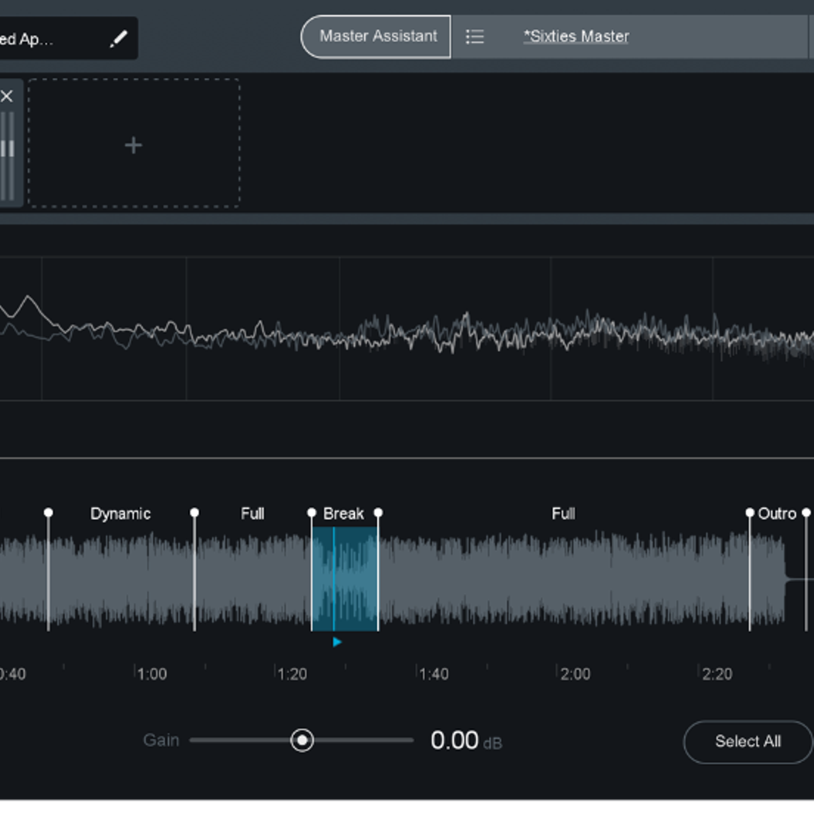
Task: Click the Outro end marker handle
Action: point(806,512)
